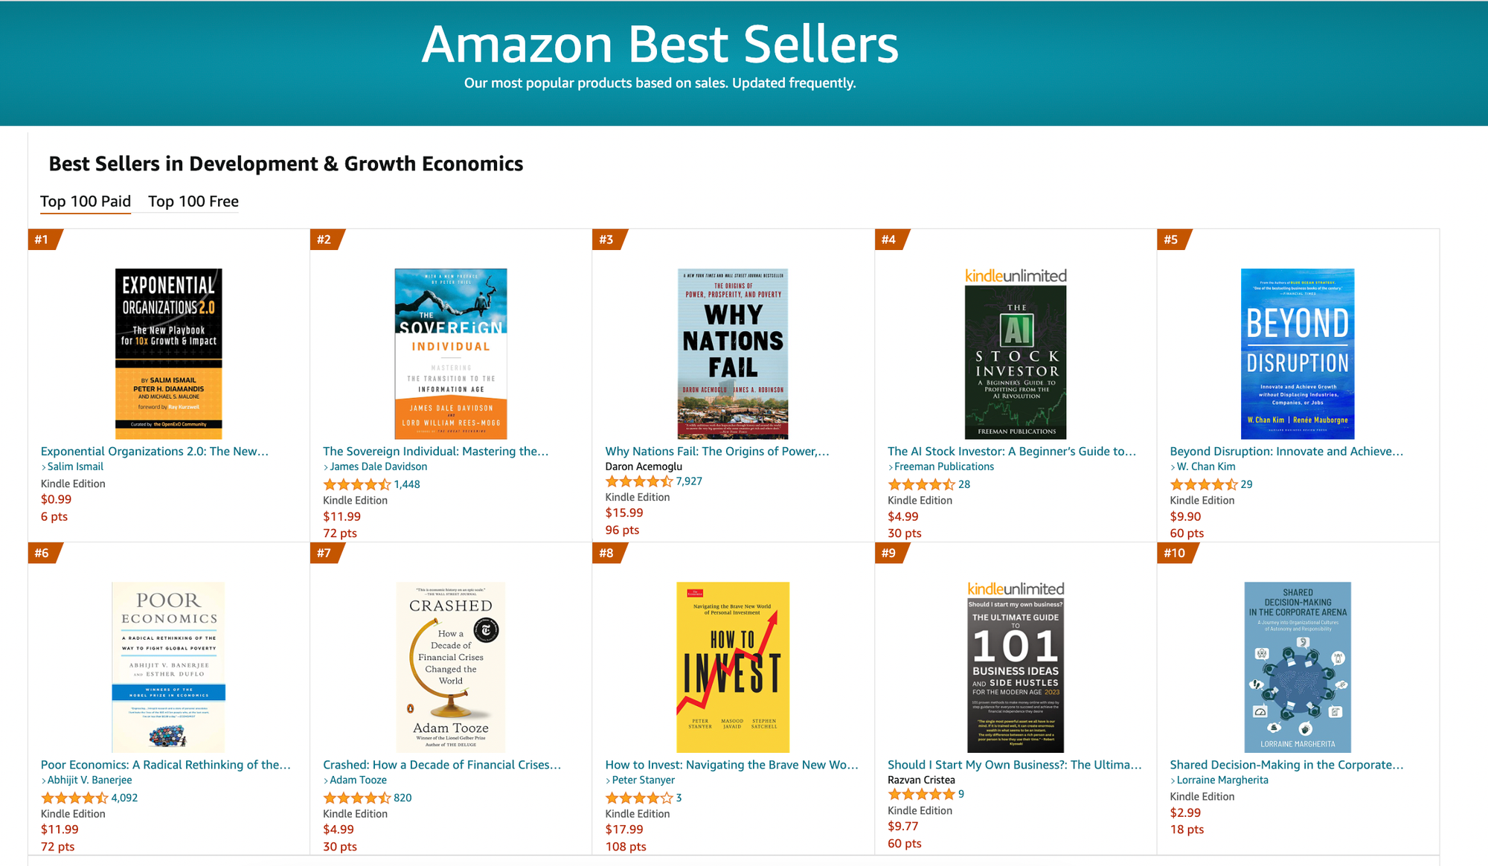Click the $17.99 price of How to Invest

pos(624,830)
